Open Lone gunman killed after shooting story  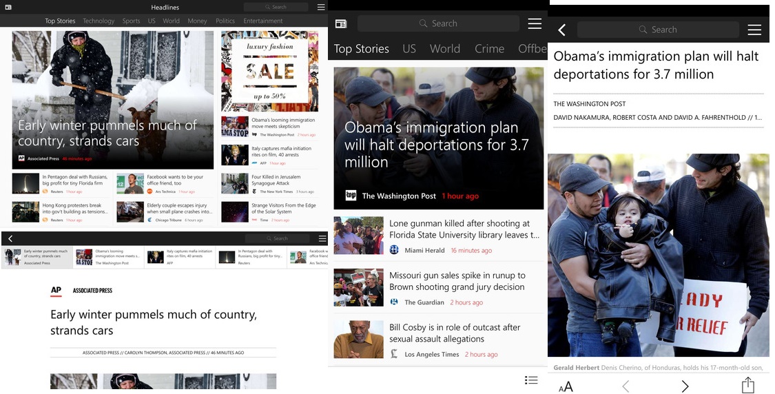(x=438, y=236)
